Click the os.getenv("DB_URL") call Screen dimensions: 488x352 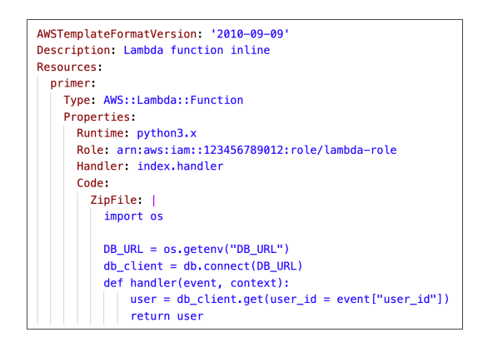(x=227, y=250)
